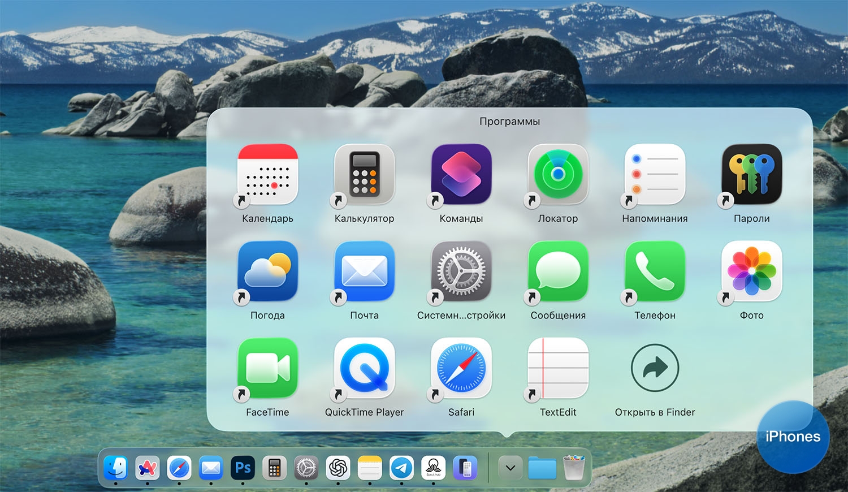
Task: Open Напоминания app in the stack
Action: click(655, 175)
